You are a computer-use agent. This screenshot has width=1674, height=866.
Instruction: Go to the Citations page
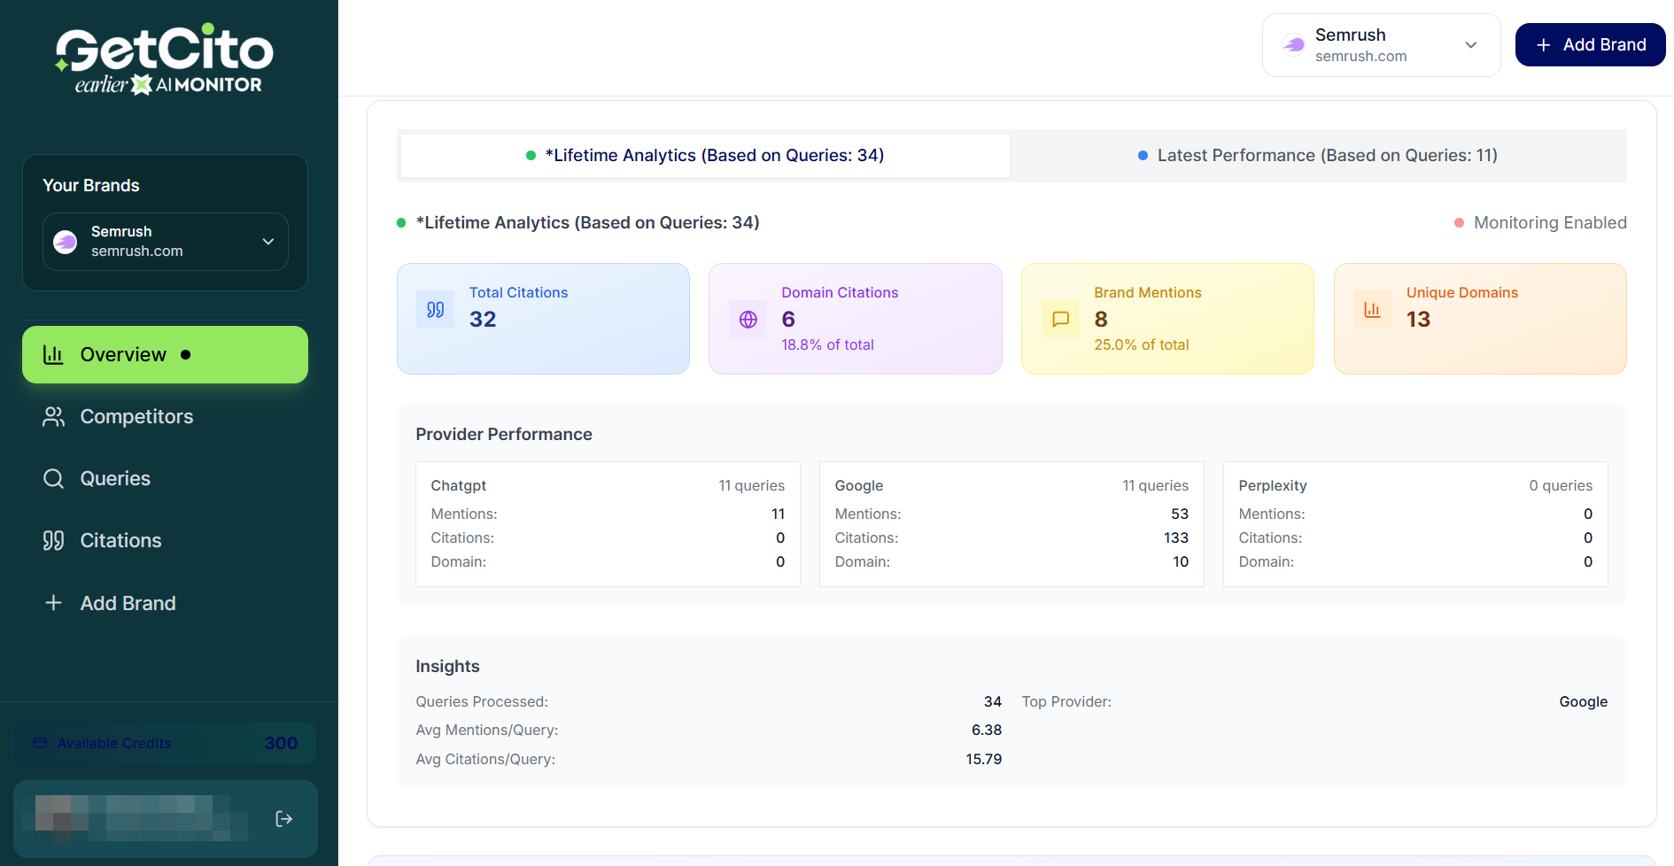165,541
